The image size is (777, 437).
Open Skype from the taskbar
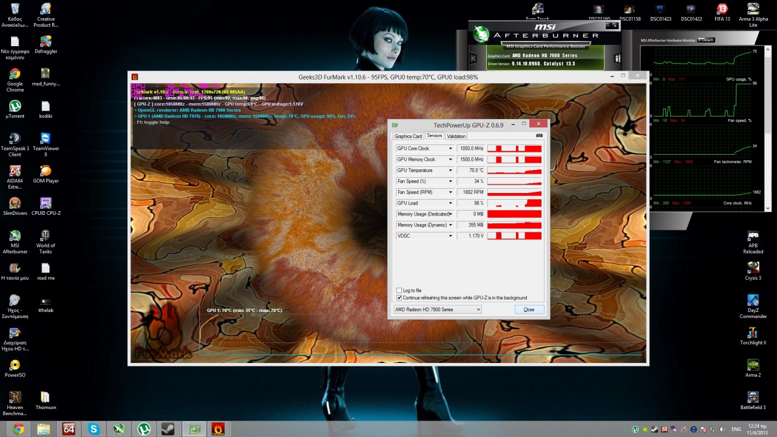(93, 429)
